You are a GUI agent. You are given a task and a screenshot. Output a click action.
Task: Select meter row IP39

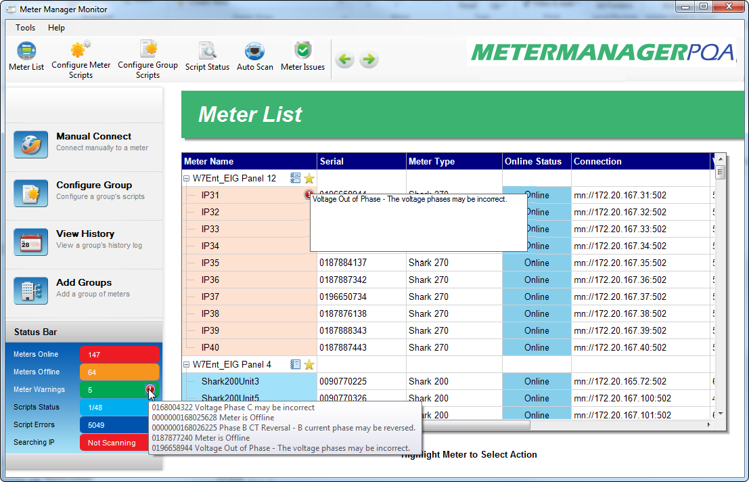[x=448, y=330]
